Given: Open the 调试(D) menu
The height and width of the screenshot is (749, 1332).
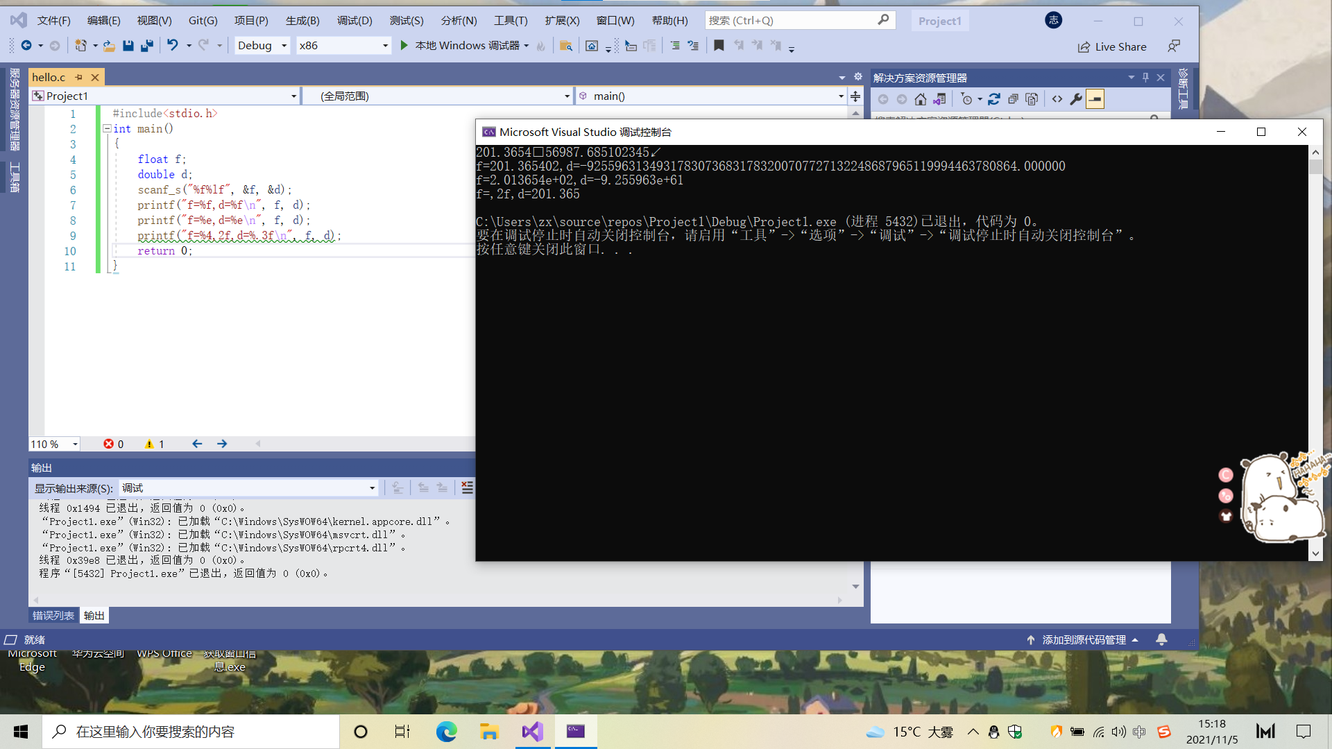Looking at the screenshot, I should [x=355, y=20].
